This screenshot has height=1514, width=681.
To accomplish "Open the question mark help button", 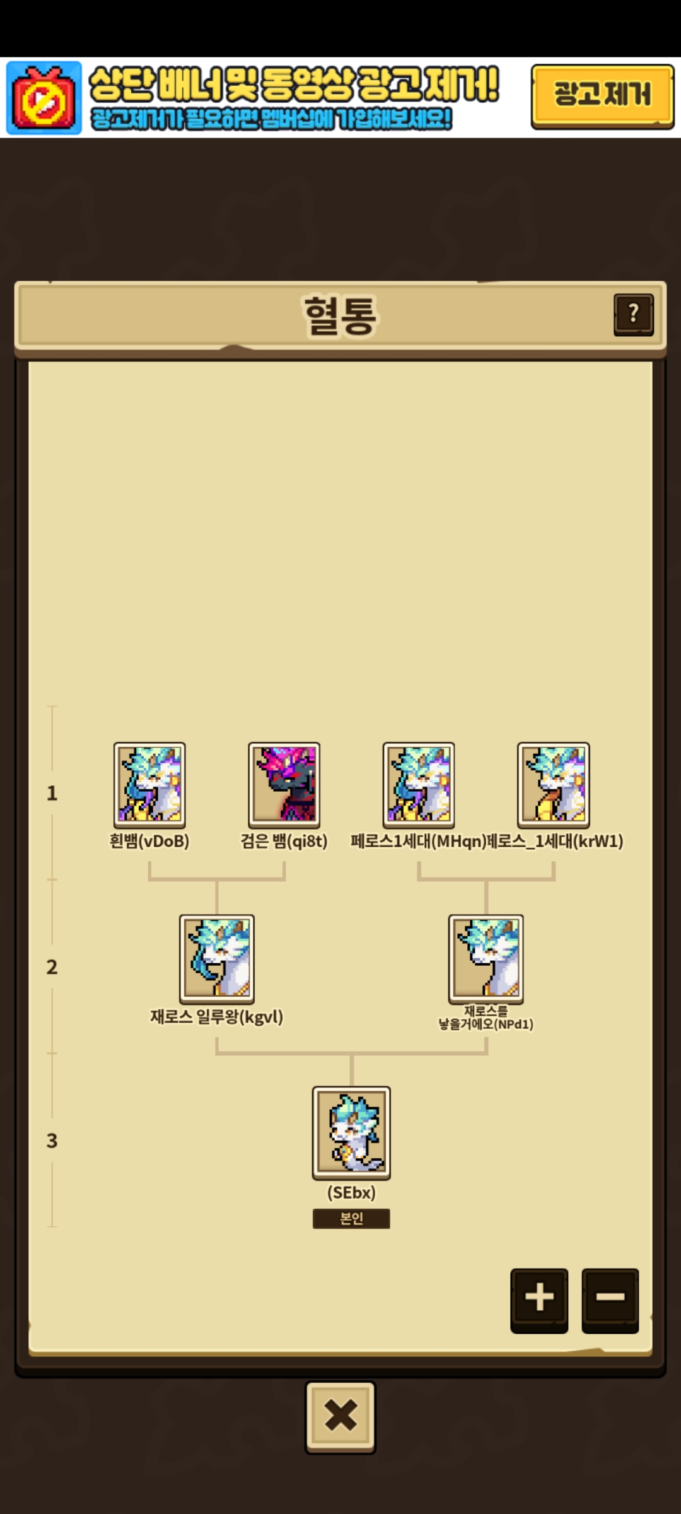I will (634, 314).
